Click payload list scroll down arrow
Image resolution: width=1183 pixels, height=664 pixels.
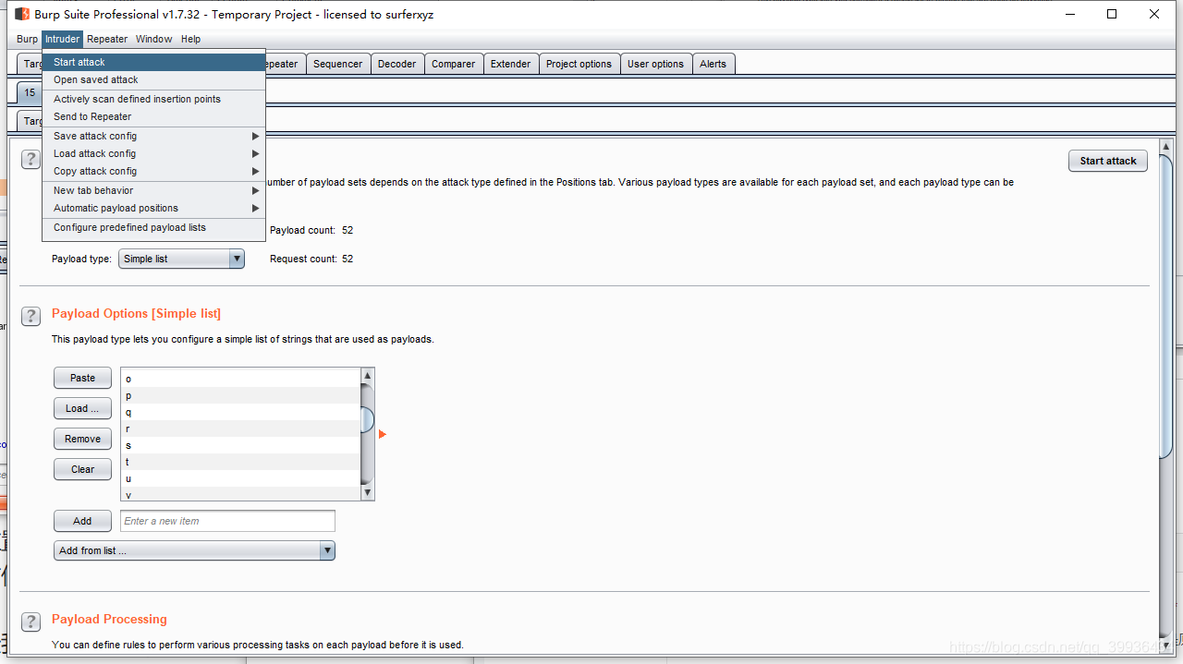367,493
